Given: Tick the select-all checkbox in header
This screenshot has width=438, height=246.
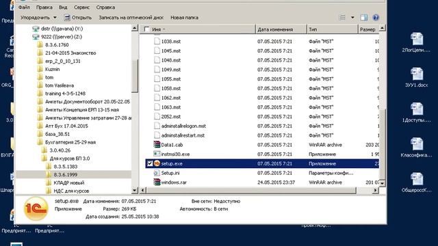Looking at the screenshot, I should pyautogui.click(x=146, y=29).
